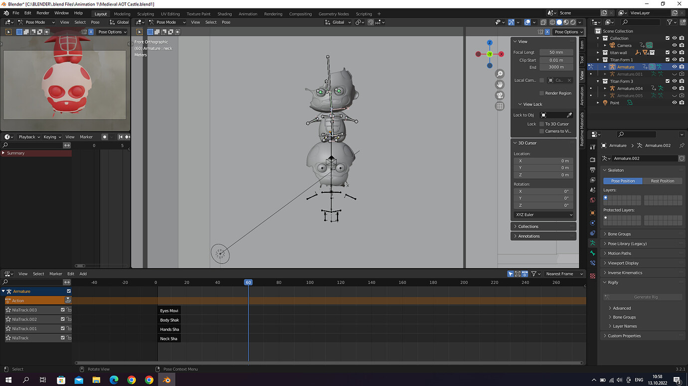Open Blender from Windows taskbar
Image resolution: width=688 pixels, height=386 pixels.
click(167, 380)
